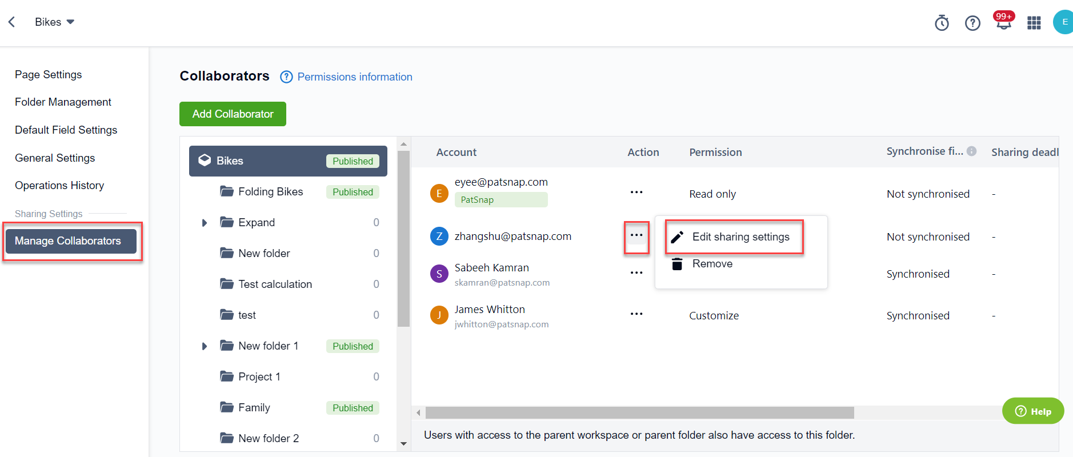1073x457 pixels.
Task: Open three-dot actions for Sabeeh Kamran
Action: (636, 273)
